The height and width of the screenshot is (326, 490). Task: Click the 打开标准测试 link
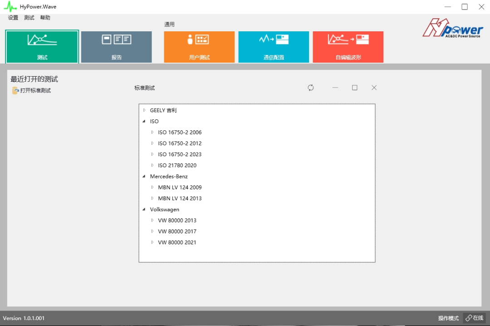tap(35, 90)
